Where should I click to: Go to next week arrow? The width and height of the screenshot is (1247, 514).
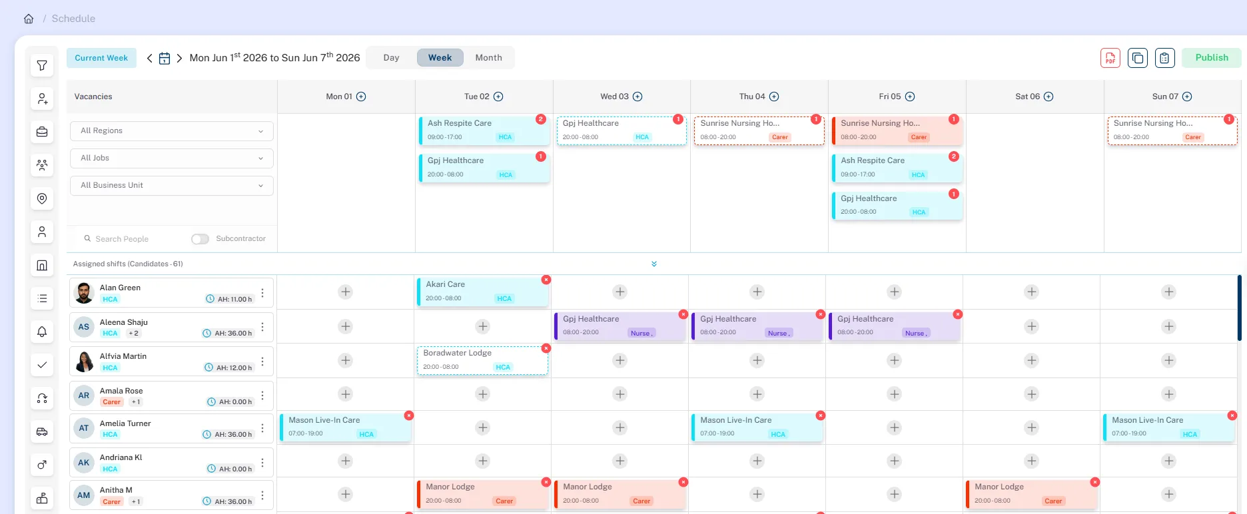[179, 58]
